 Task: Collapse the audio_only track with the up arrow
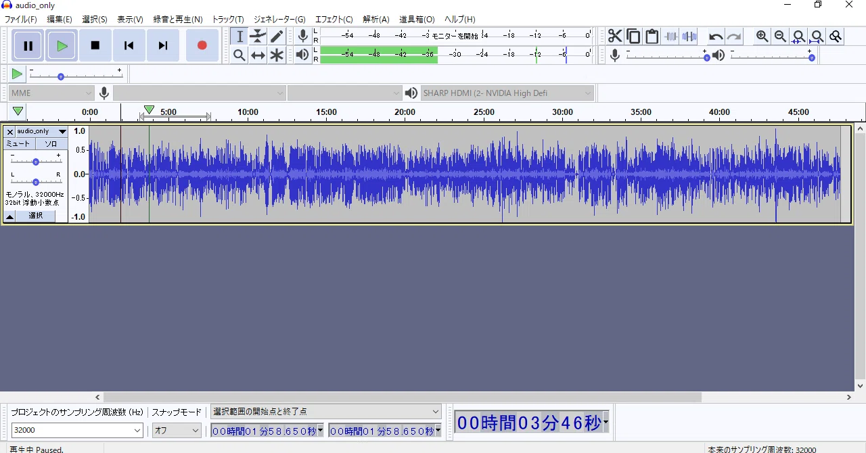[10, 216]
